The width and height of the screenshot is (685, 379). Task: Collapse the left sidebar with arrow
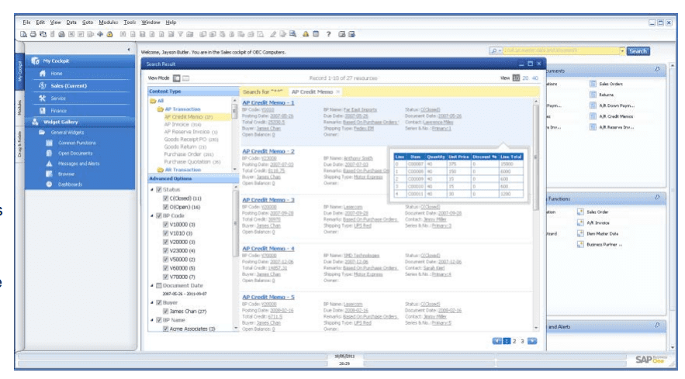pos(129,50)
